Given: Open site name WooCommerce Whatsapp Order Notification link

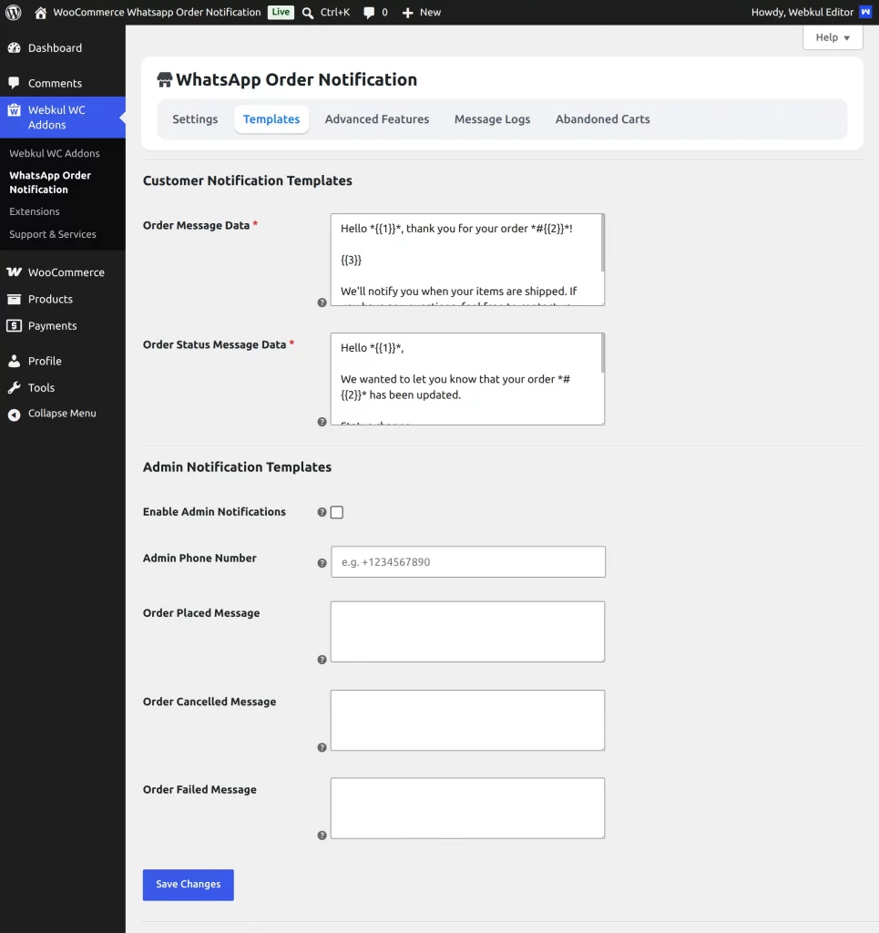Looking at the screenshot, I should click(x=157, y=12).
